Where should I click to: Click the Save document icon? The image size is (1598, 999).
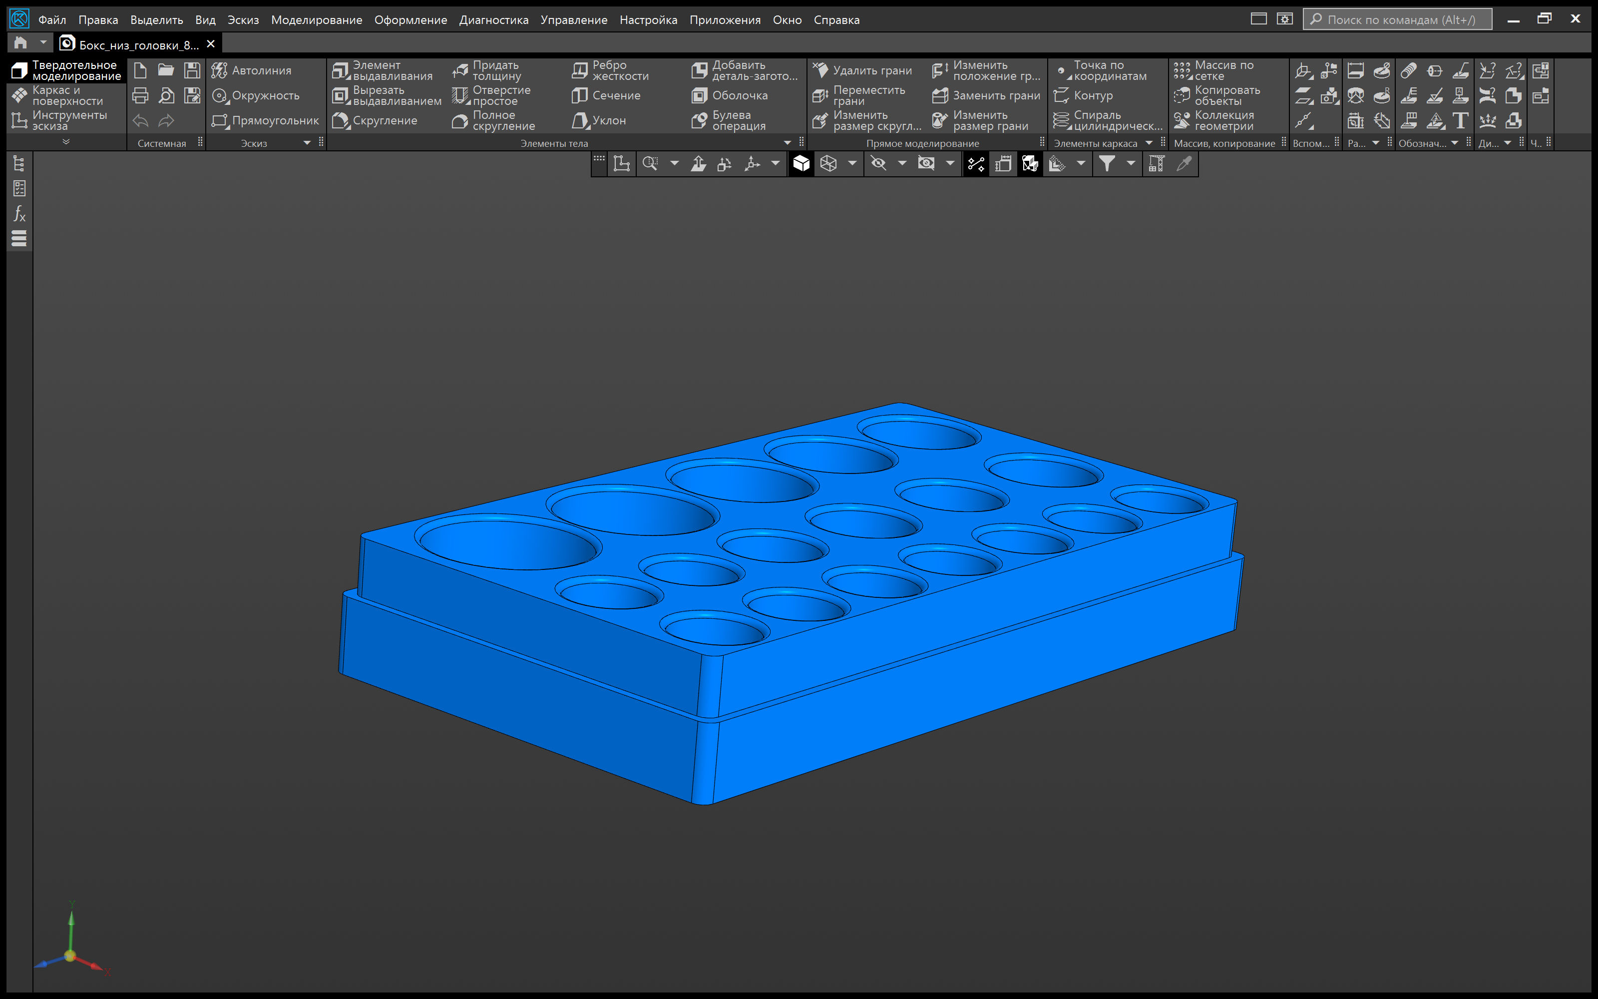pyautogui.click(x=192, y=70)
